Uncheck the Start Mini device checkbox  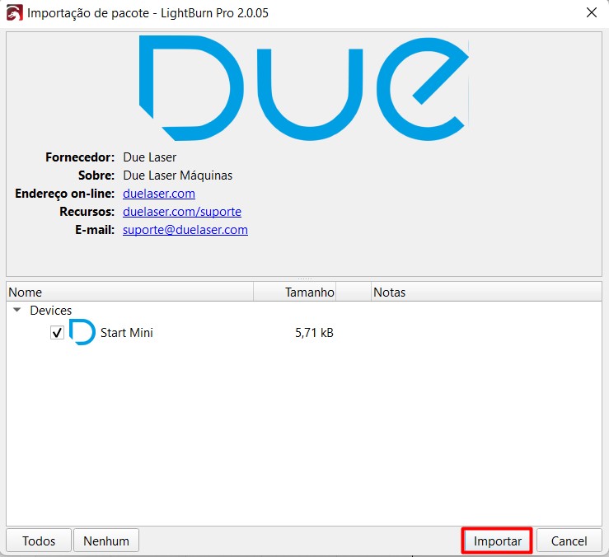pyautogui.click(x=57, y=333)
